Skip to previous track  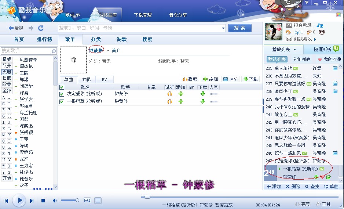click(6, 201)
